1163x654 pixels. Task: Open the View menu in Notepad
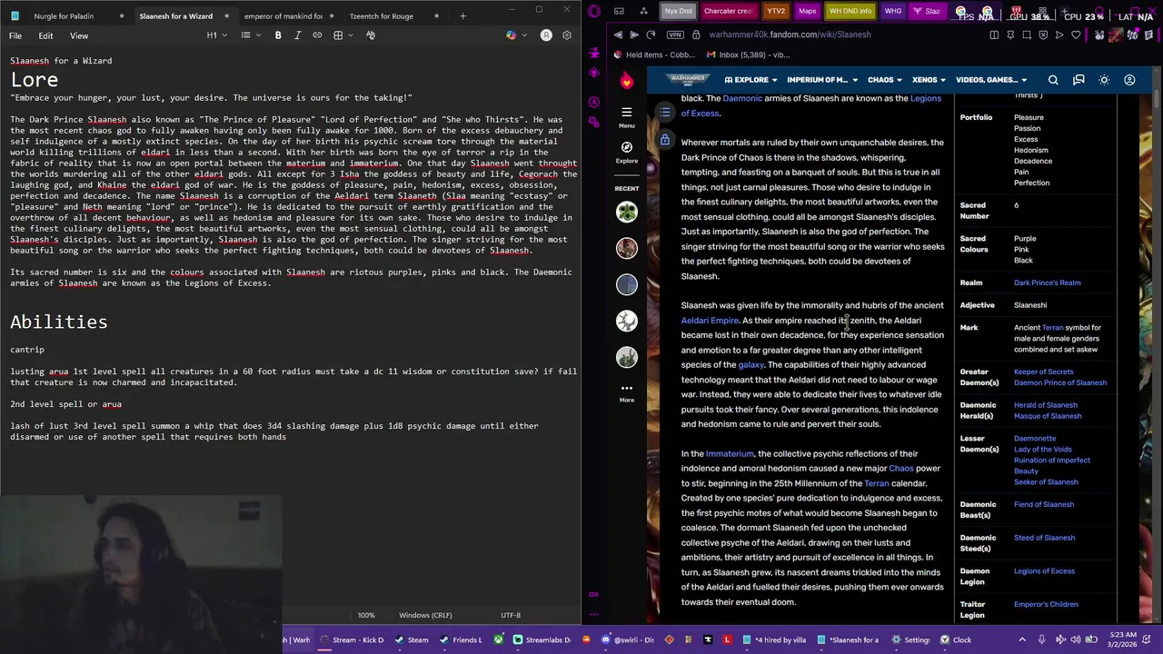[79, 35]
